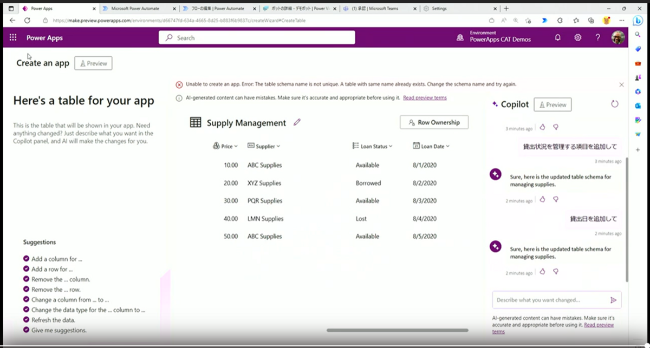Open Edge favorites star list
The image size is (650, 348).
point(576,20)
